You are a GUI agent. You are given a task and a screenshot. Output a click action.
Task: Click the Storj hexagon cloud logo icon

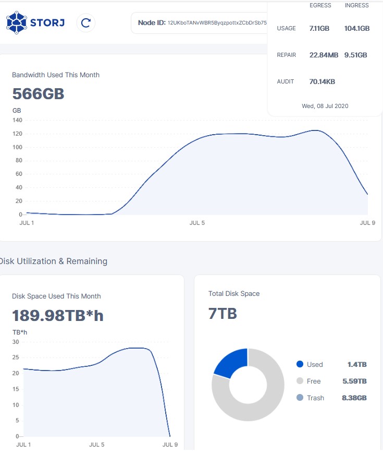tap(16, 22)
